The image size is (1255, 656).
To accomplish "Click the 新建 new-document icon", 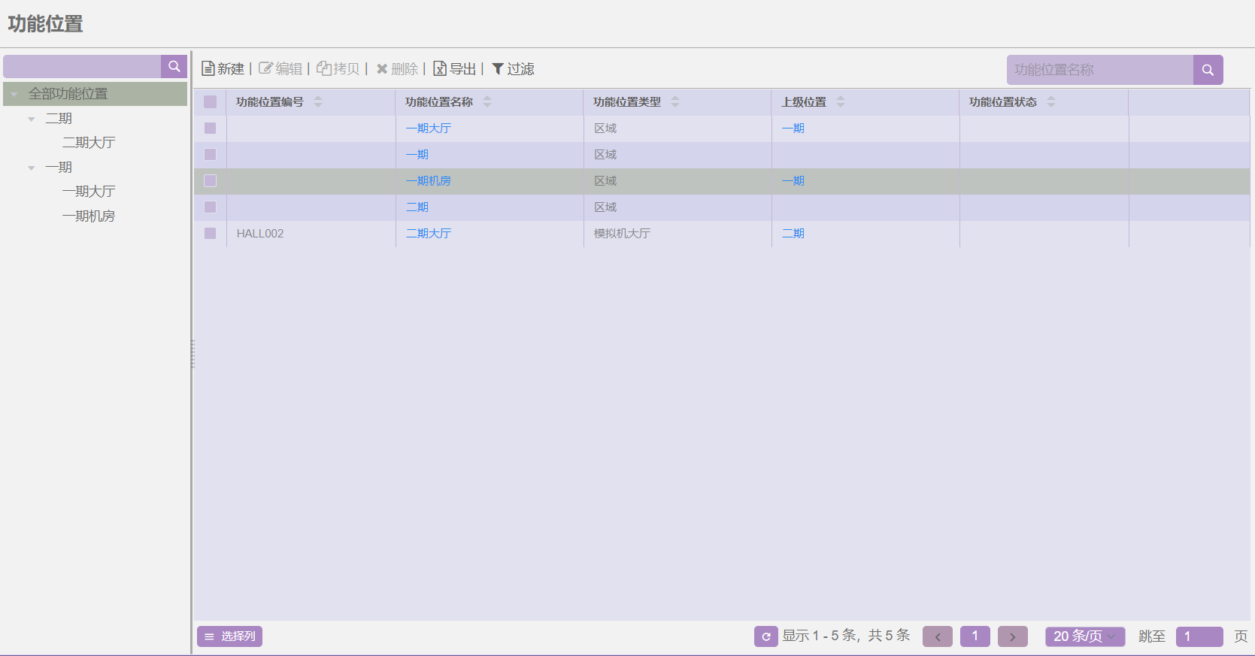I will tap(208, 68).
